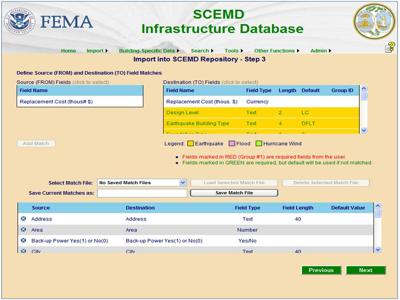Screen dimensions: 400x300
Task: Go back with the Previous button
Action: (x=321, y=270)
